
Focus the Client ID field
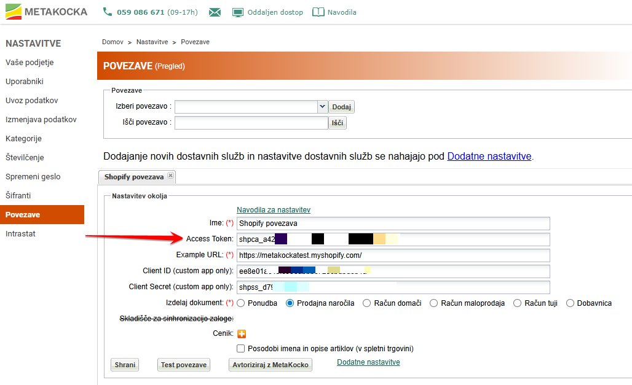(x=393, y=271)
